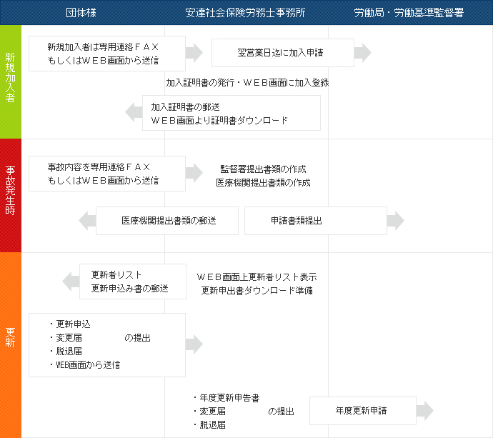Image resolution: width=493 pixels, height=438 pixels.
Task: Click left arrow beside 加入証明書の郵送 box
Action: (x=134, y=112)
